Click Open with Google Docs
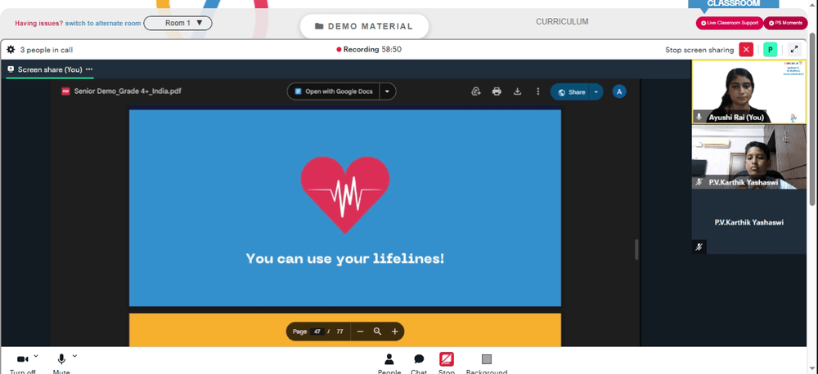 [x=334, y=91]
